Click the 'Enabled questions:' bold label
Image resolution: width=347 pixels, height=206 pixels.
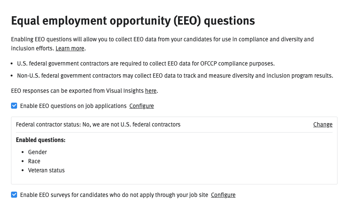pos(41,140)
